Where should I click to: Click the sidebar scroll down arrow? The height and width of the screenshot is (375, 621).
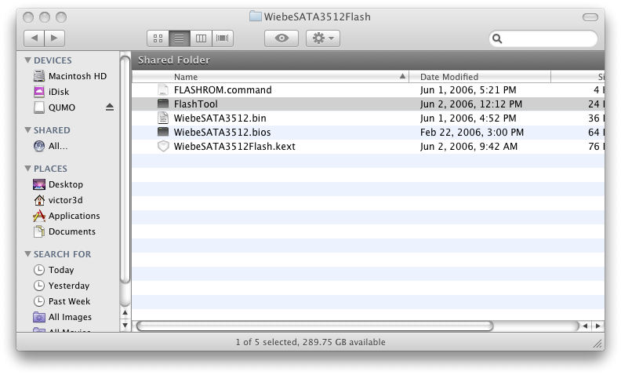[x=125, y=326]
